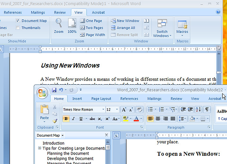Toggle Italic formatting button

[x=74, y=119]
